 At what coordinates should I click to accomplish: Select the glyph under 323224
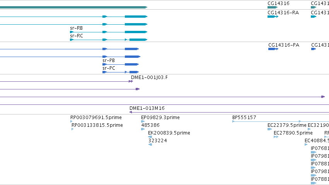coord(150,145)
